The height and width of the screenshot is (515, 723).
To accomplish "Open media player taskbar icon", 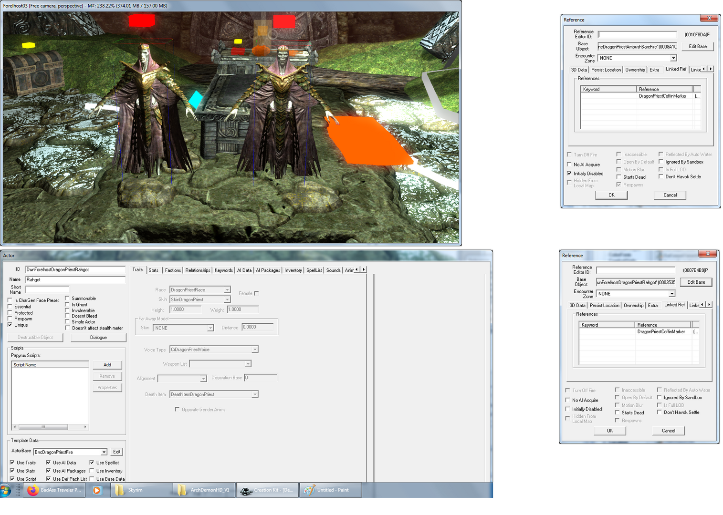I will coord(97,490).
